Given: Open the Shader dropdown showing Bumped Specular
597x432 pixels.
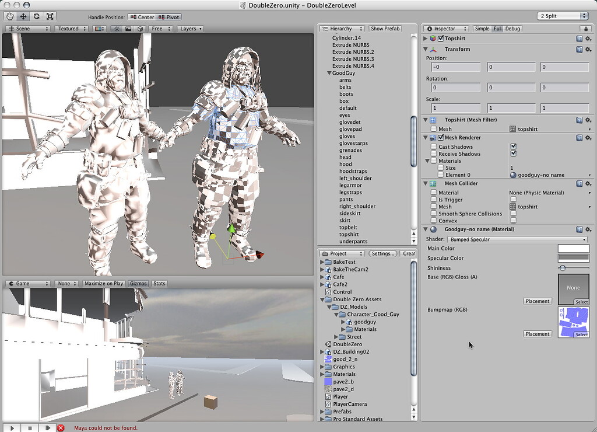Looking at the screenshot, I should point(517,239).
